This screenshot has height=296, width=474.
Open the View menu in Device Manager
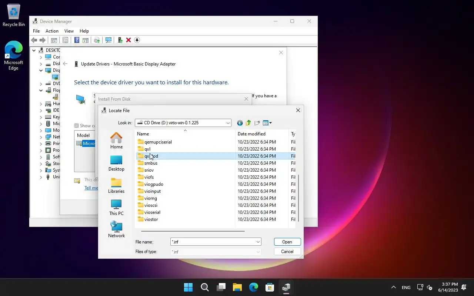(69, 31)
